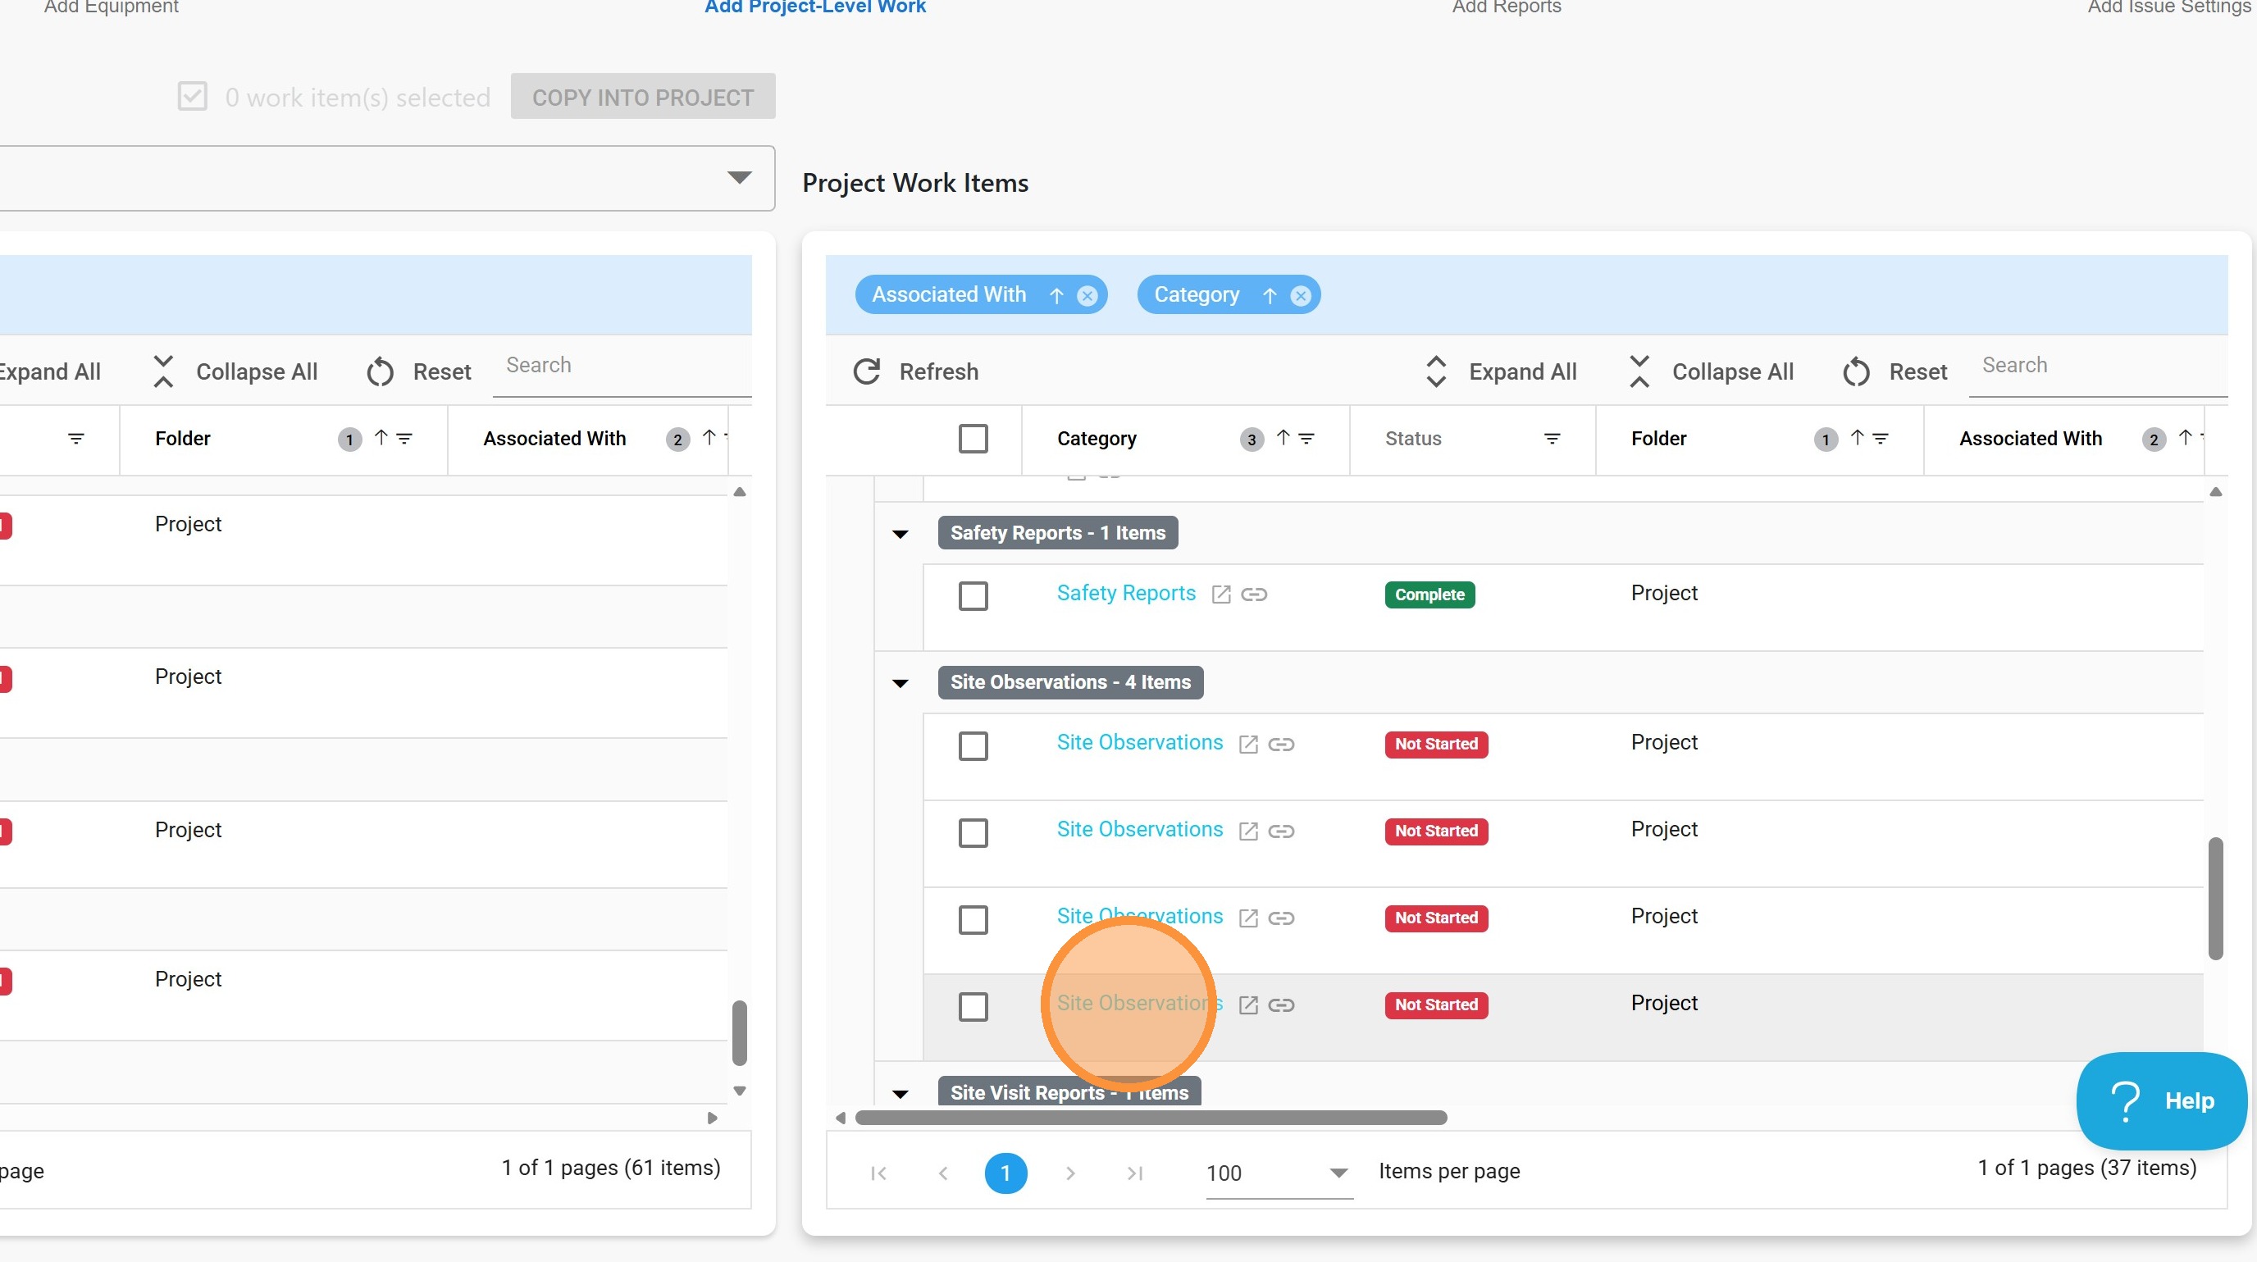Screen dimensions: 2257x1262
Task: Toggle sort direction on Associated With chip
Action: (1056, 296)
